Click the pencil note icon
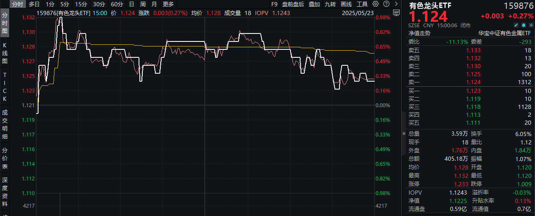Viewport: 535px width, 216px height. [x=516, y=25]
